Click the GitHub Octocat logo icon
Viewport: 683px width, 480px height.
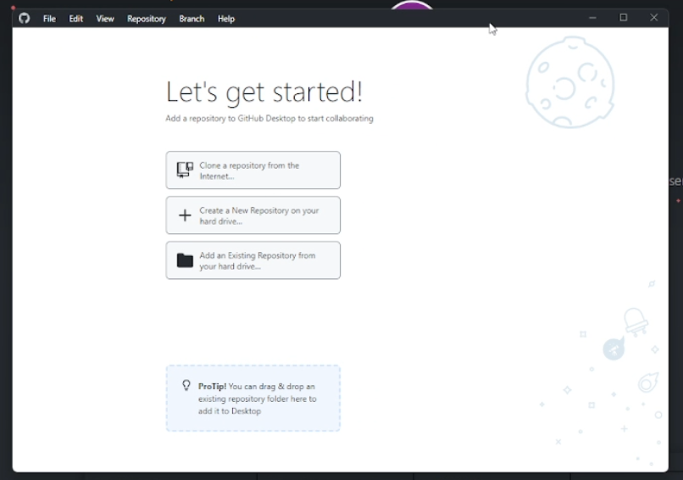(24, 19)
